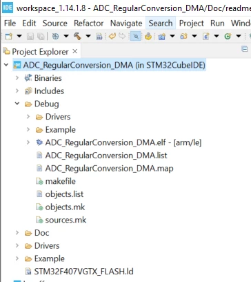251x282 pixels.
Task: Open dropdown beside new C project icon
Action: pos(172,36)
